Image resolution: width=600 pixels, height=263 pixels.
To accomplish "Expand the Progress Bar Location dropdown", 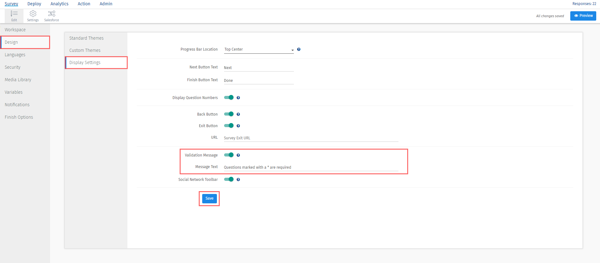I will 259,50.
